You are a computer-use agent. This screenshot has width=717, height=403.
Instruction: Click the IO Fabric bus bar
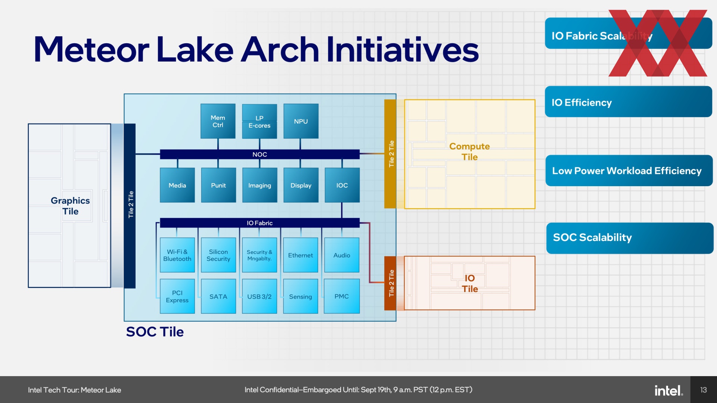pos(260,223)
